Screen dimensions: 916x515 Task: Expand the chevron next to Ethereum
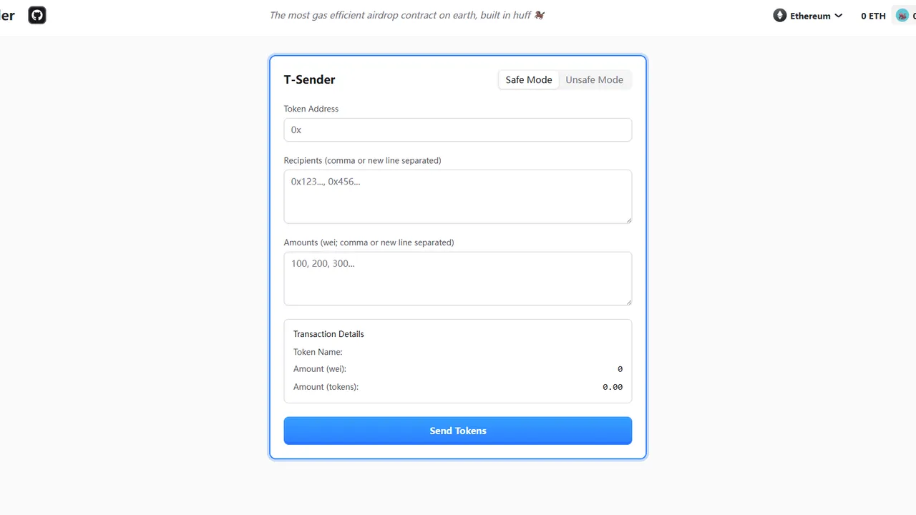[x=838, y=15]
